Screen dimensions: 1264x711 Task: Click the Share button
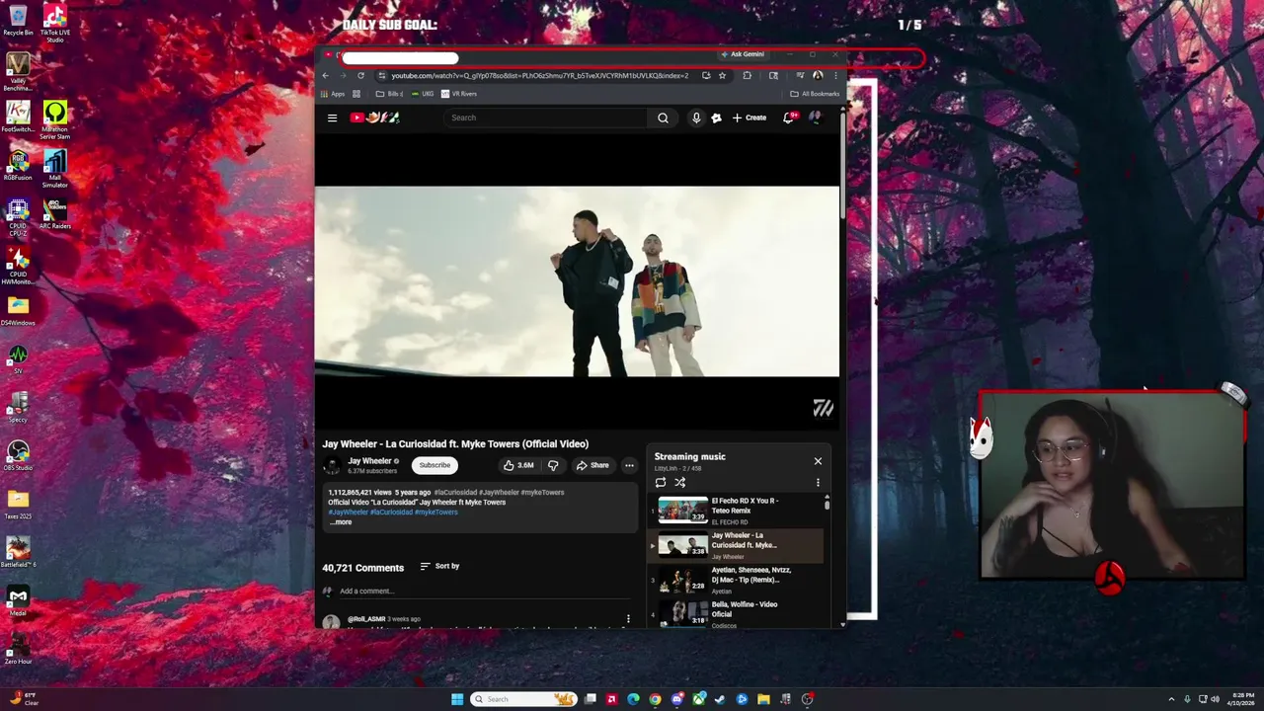click(592, 465)
